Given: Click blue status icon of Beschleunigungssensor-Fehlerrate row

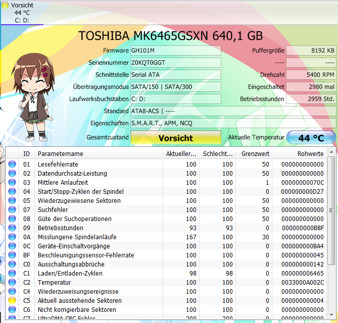Looking at the screenshot, I should [x=12, y=255].
